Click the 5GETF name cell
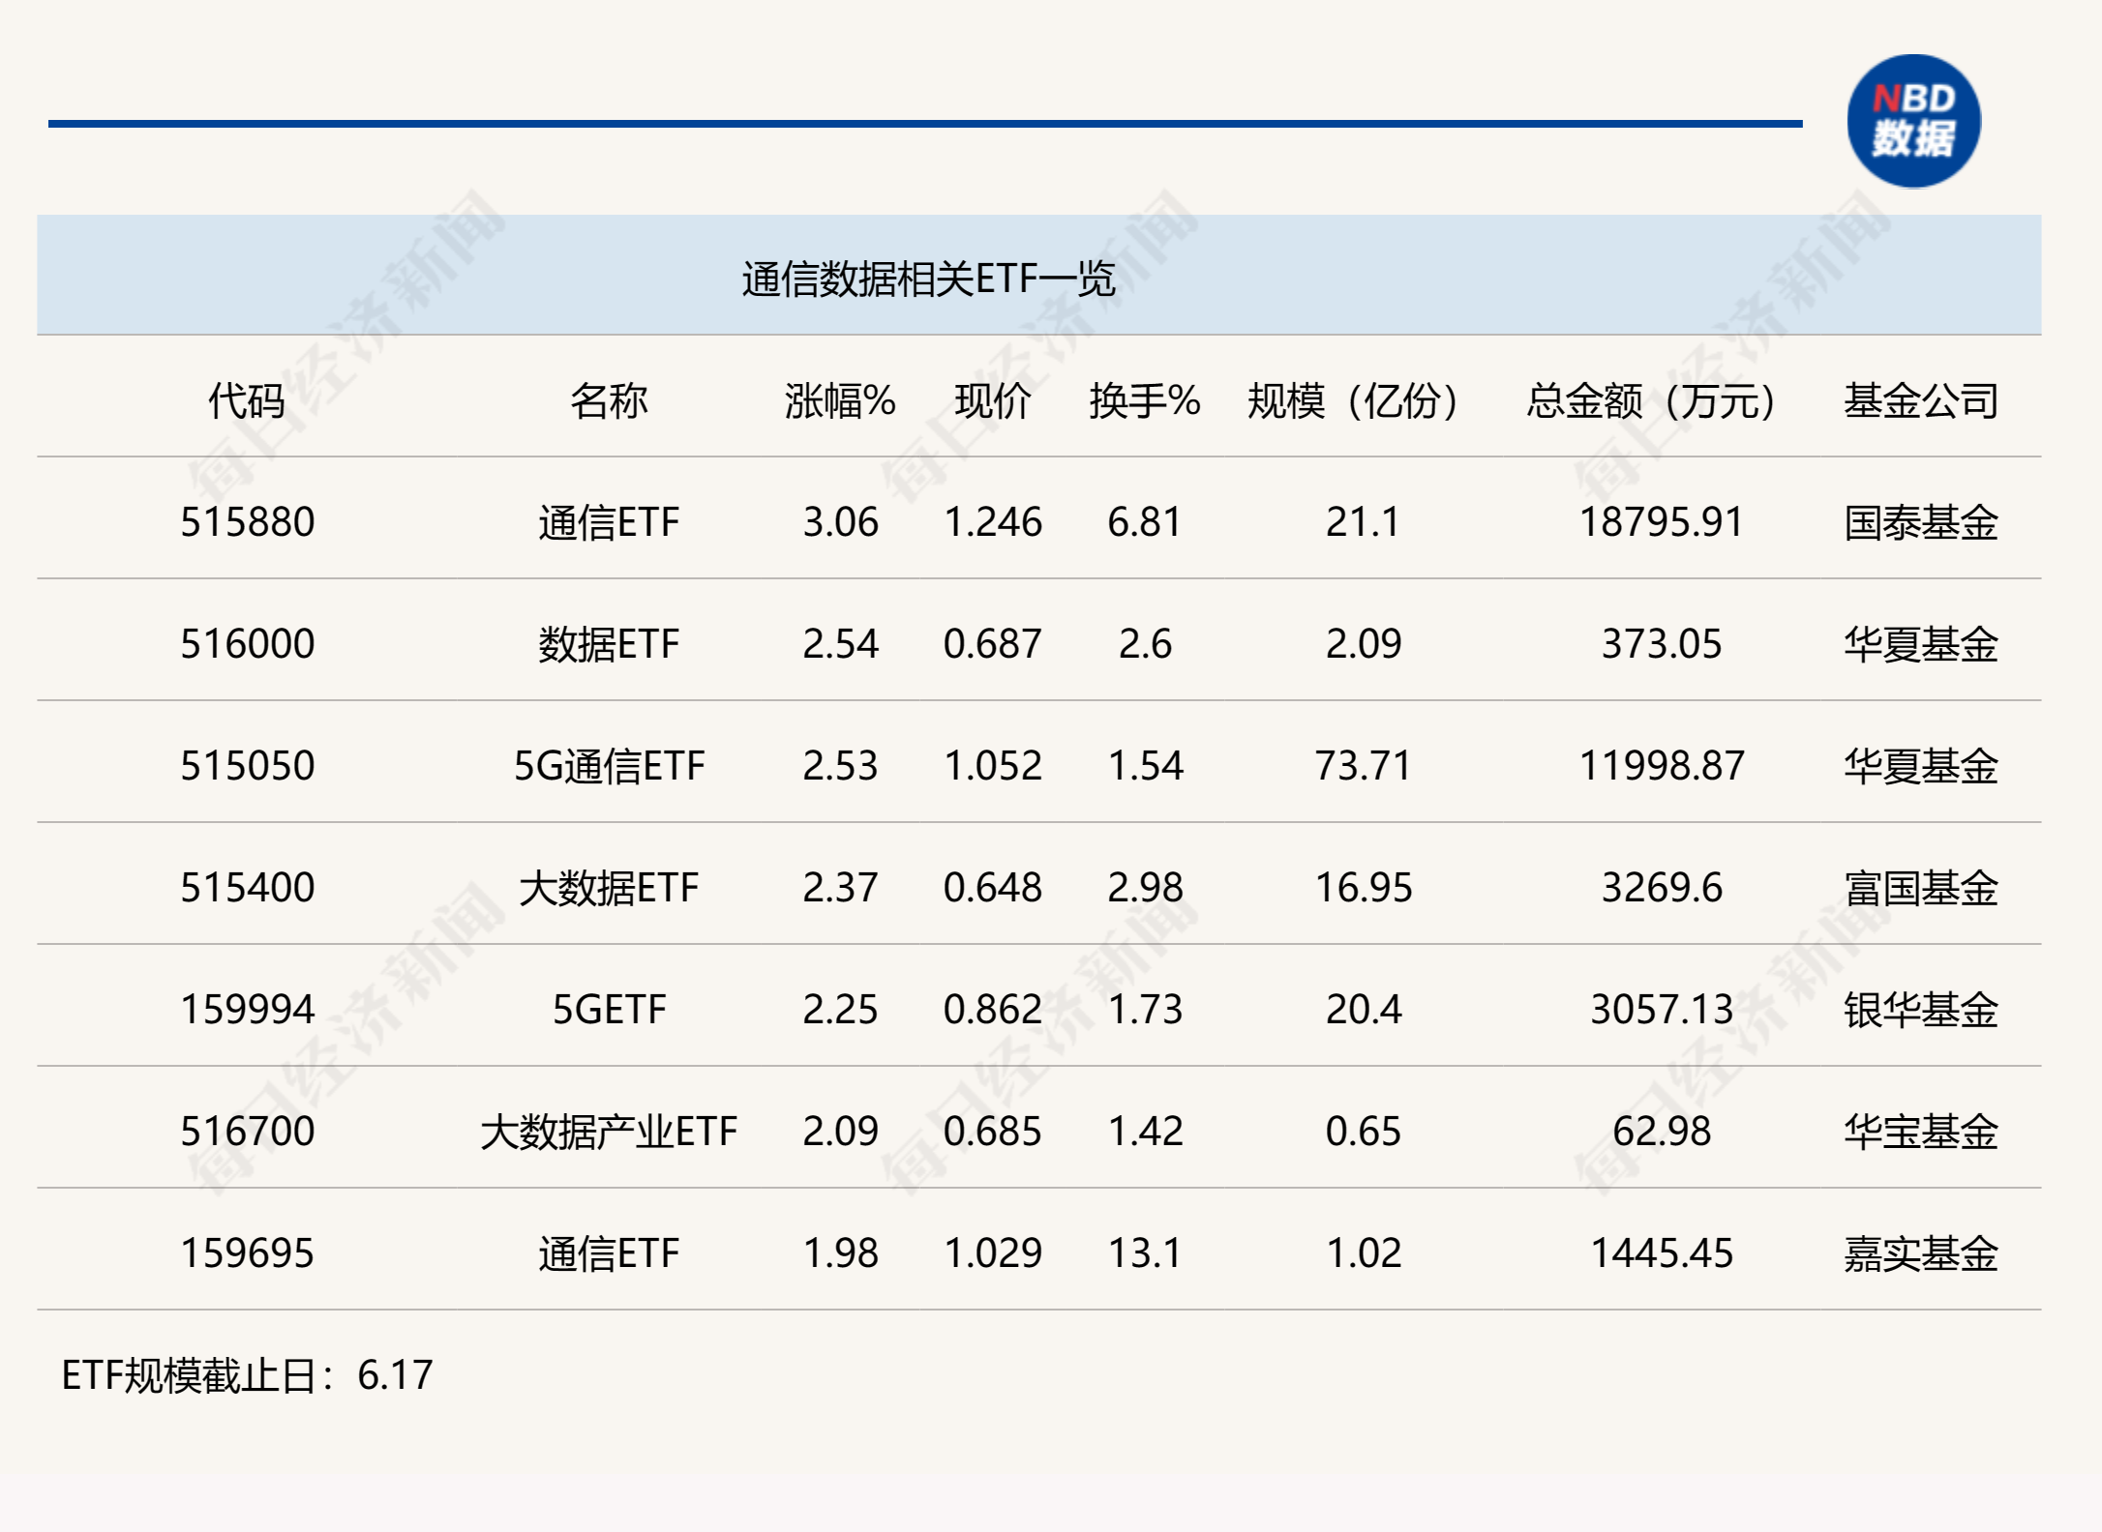2102x1532 pixels. pos(608,1010)
